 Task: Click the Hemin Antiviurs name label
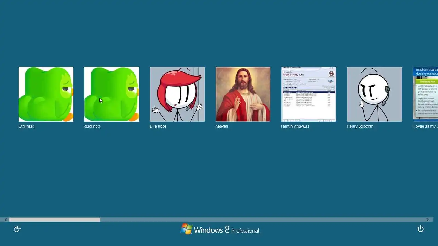295,126
